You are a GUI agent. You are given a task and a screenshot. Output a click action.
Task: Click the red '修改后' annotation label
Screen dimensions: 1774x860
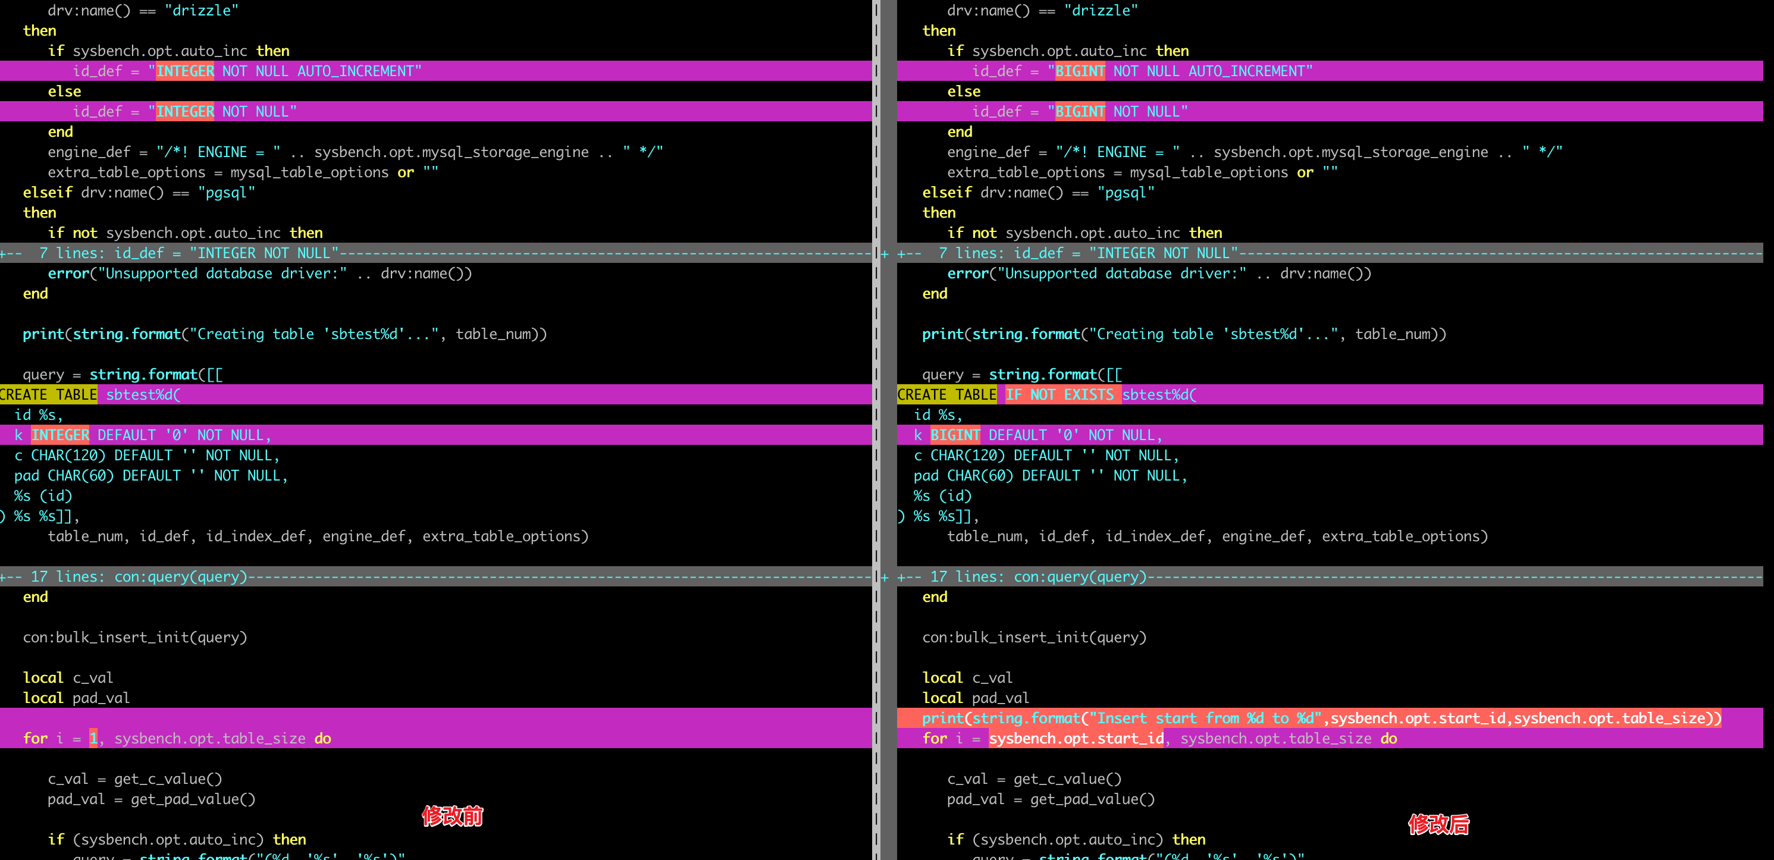1438,824
